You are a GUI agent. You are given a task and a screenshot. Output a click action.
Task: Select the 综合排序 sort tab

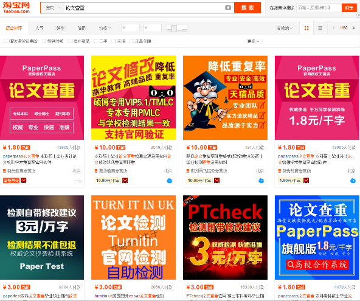click(x=14, y=28)
